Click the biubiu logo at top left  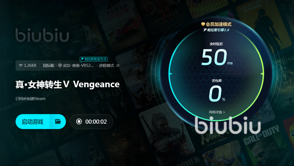[x=42, y=35]
